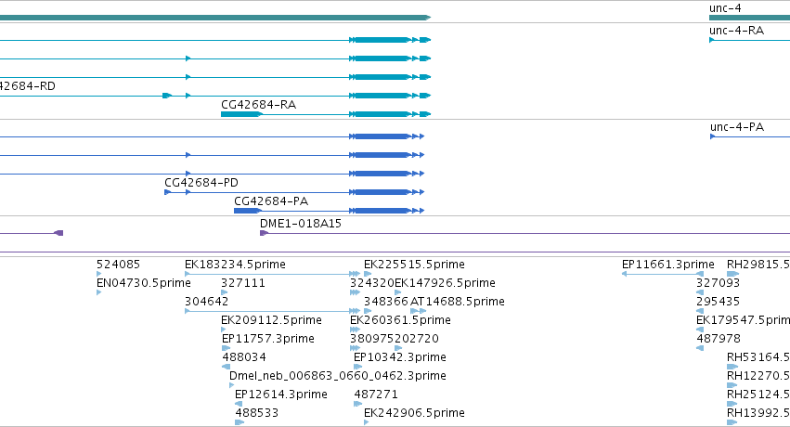Select the first exon block of CG42684-RA

pyautogui.click(x=241, y=114)
